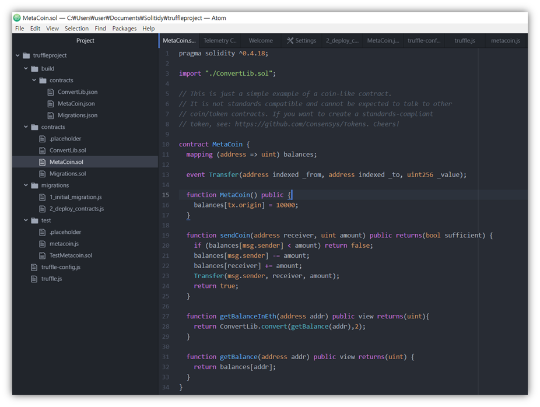Click the file icon beside 1_initial_migration.js

(43, 197)
